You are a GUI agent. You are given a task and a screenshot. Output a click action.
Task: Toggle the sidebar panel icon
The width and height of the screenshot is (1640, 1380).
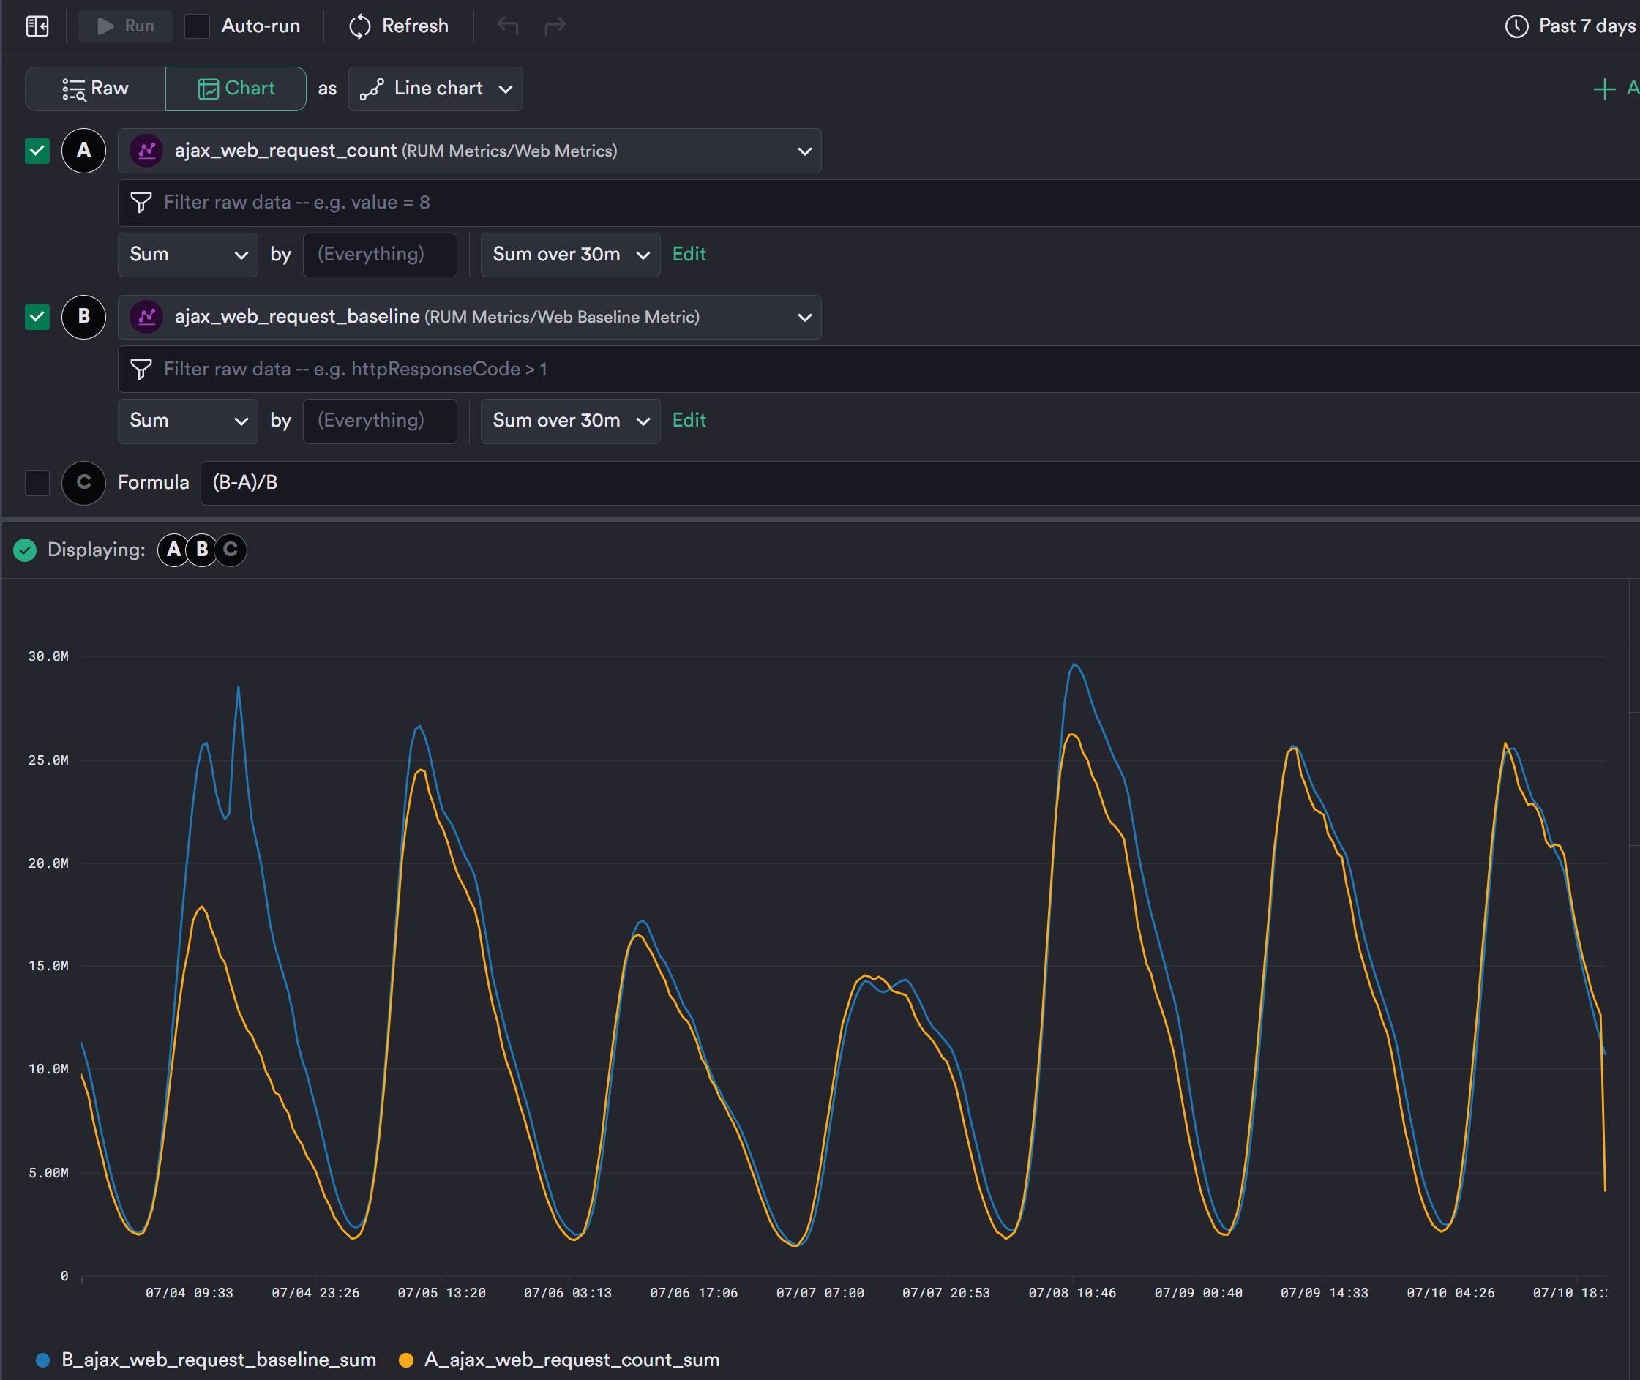click(x=37, y=26)
